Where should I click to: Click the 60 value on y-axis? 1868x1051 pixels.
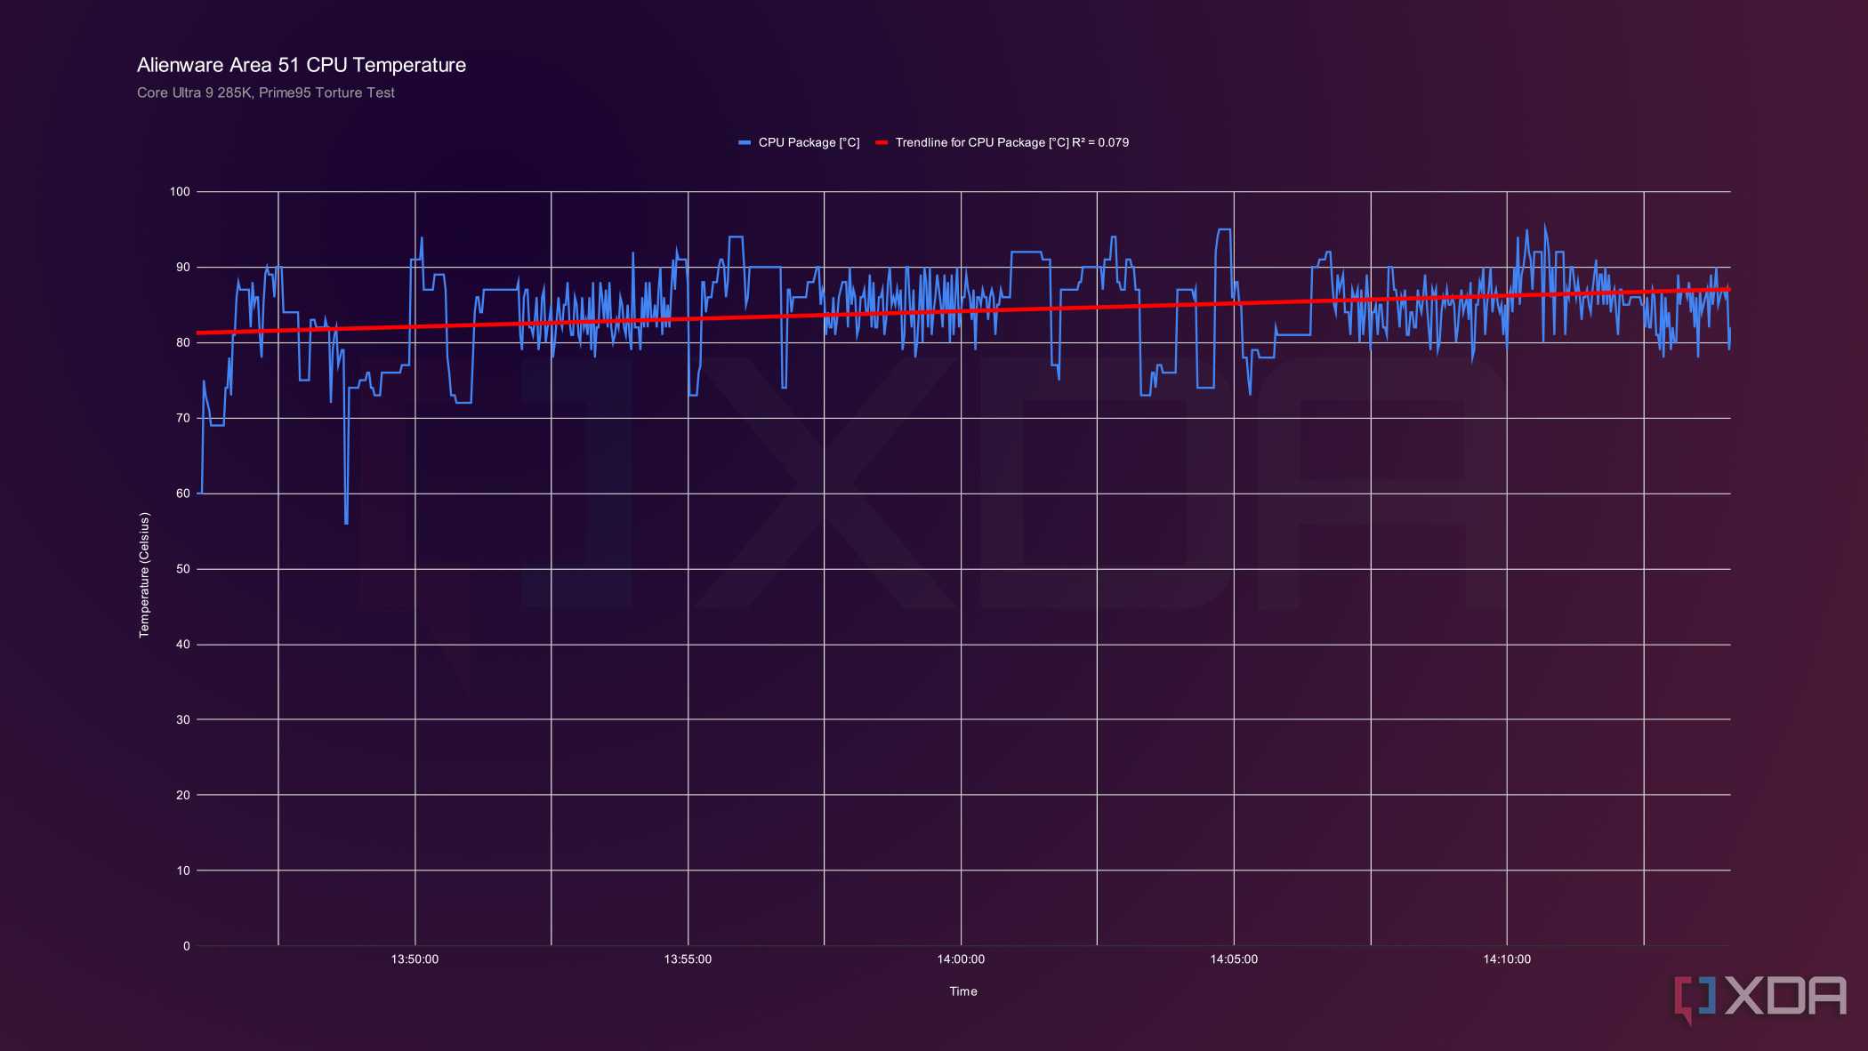[x=182, y=493]
